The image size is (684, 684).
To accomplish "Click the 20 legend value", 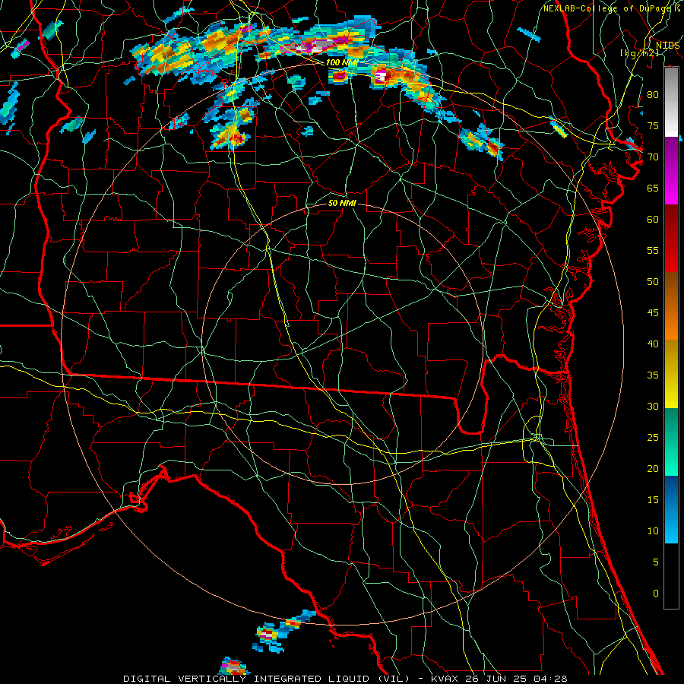I will tap(653, 468).
